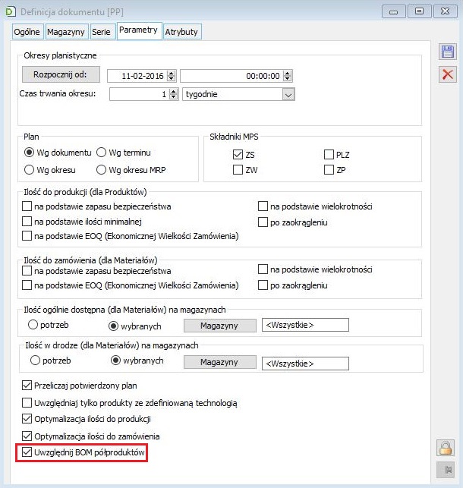This screenshot has height=488, width=463.
Task: Click the date spinner arrows
Action: [172, 76]
